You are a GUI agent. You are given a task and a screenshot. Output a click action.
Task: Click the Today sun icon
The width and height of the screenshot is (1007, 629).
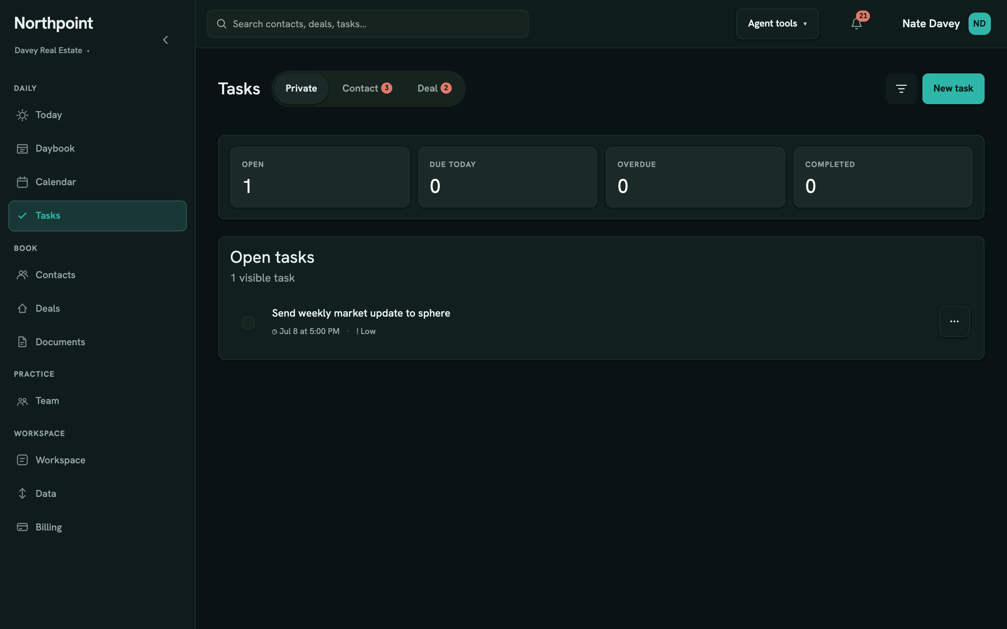22,115
